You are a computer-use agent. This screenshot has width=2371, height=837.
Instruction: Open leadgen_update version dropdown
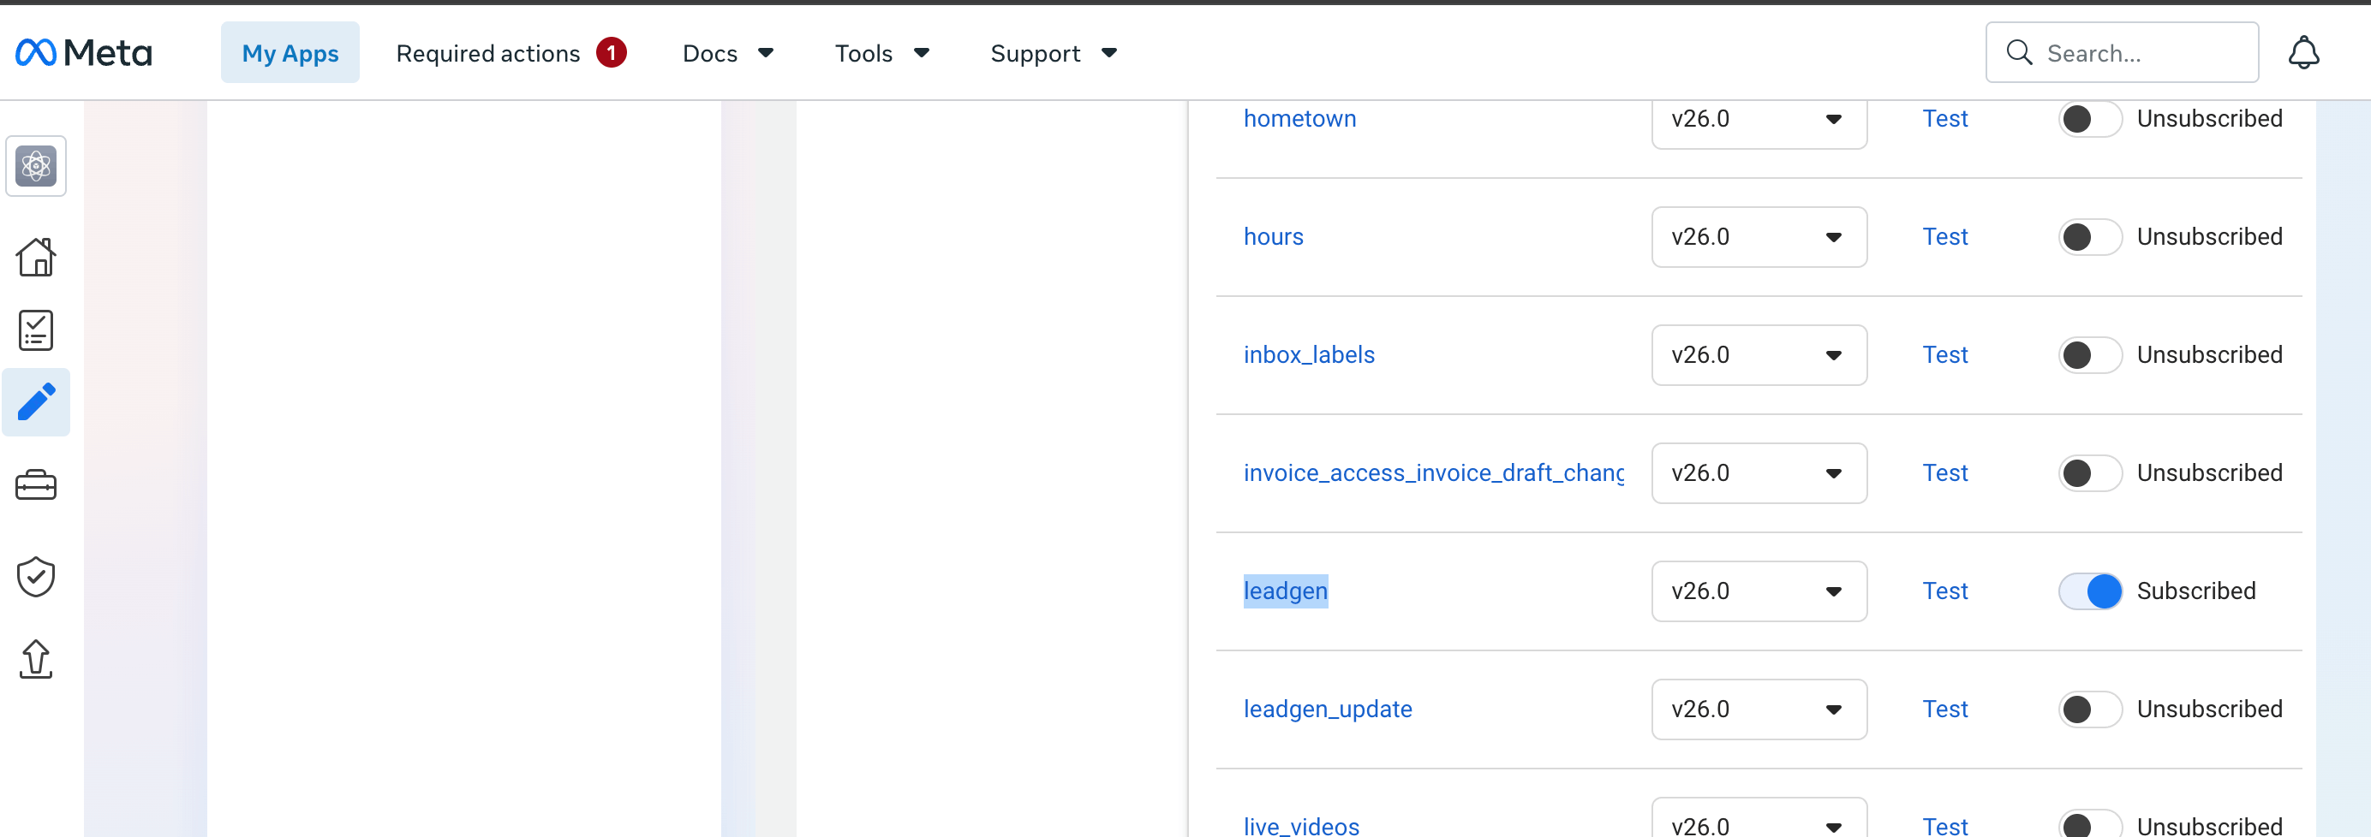click(x=1759, y=709)
